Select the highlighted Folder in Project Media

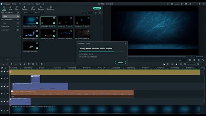click(x=11, y=16)
